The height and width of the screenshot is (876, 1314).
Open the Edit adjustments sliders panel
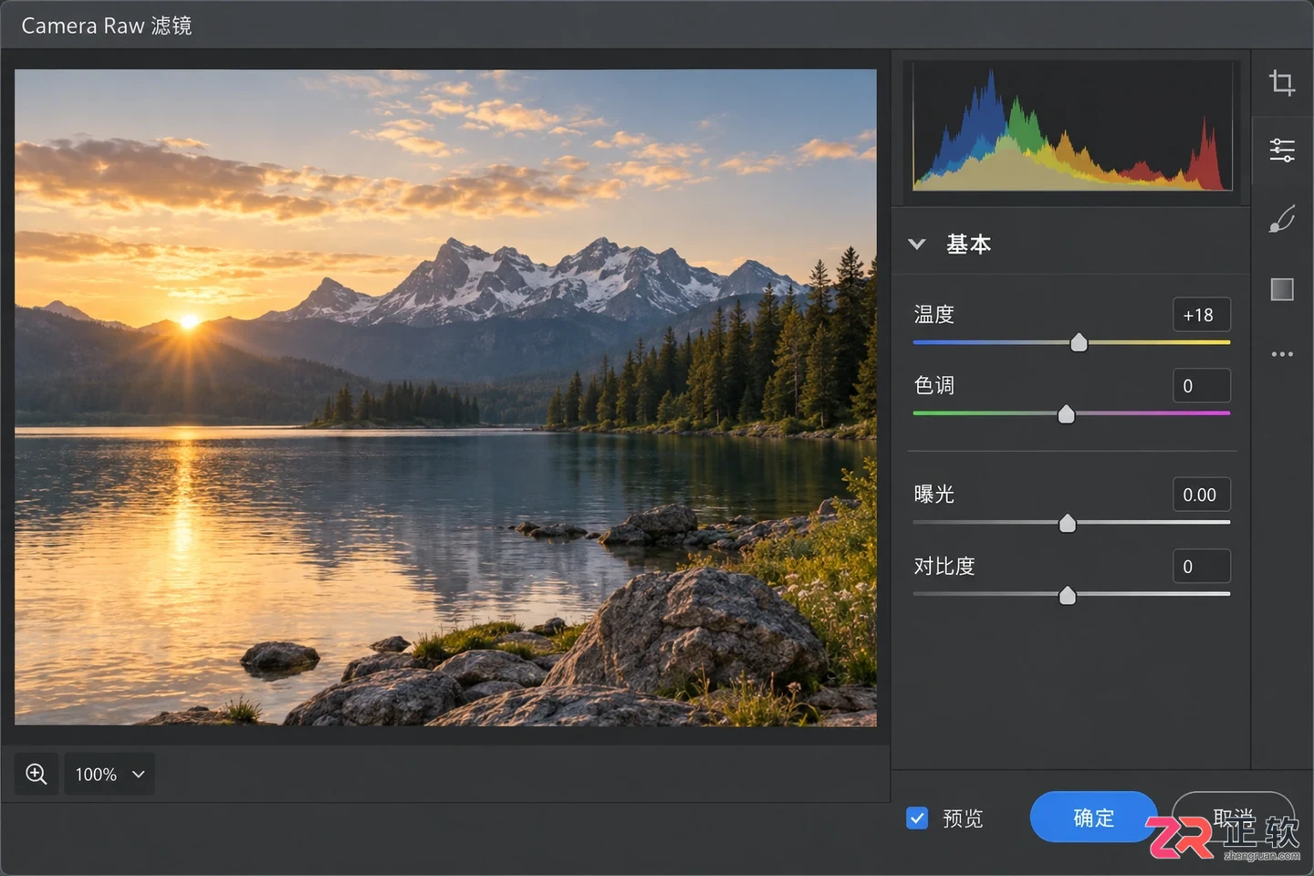pyautogui.click(x=1282, y=150)
